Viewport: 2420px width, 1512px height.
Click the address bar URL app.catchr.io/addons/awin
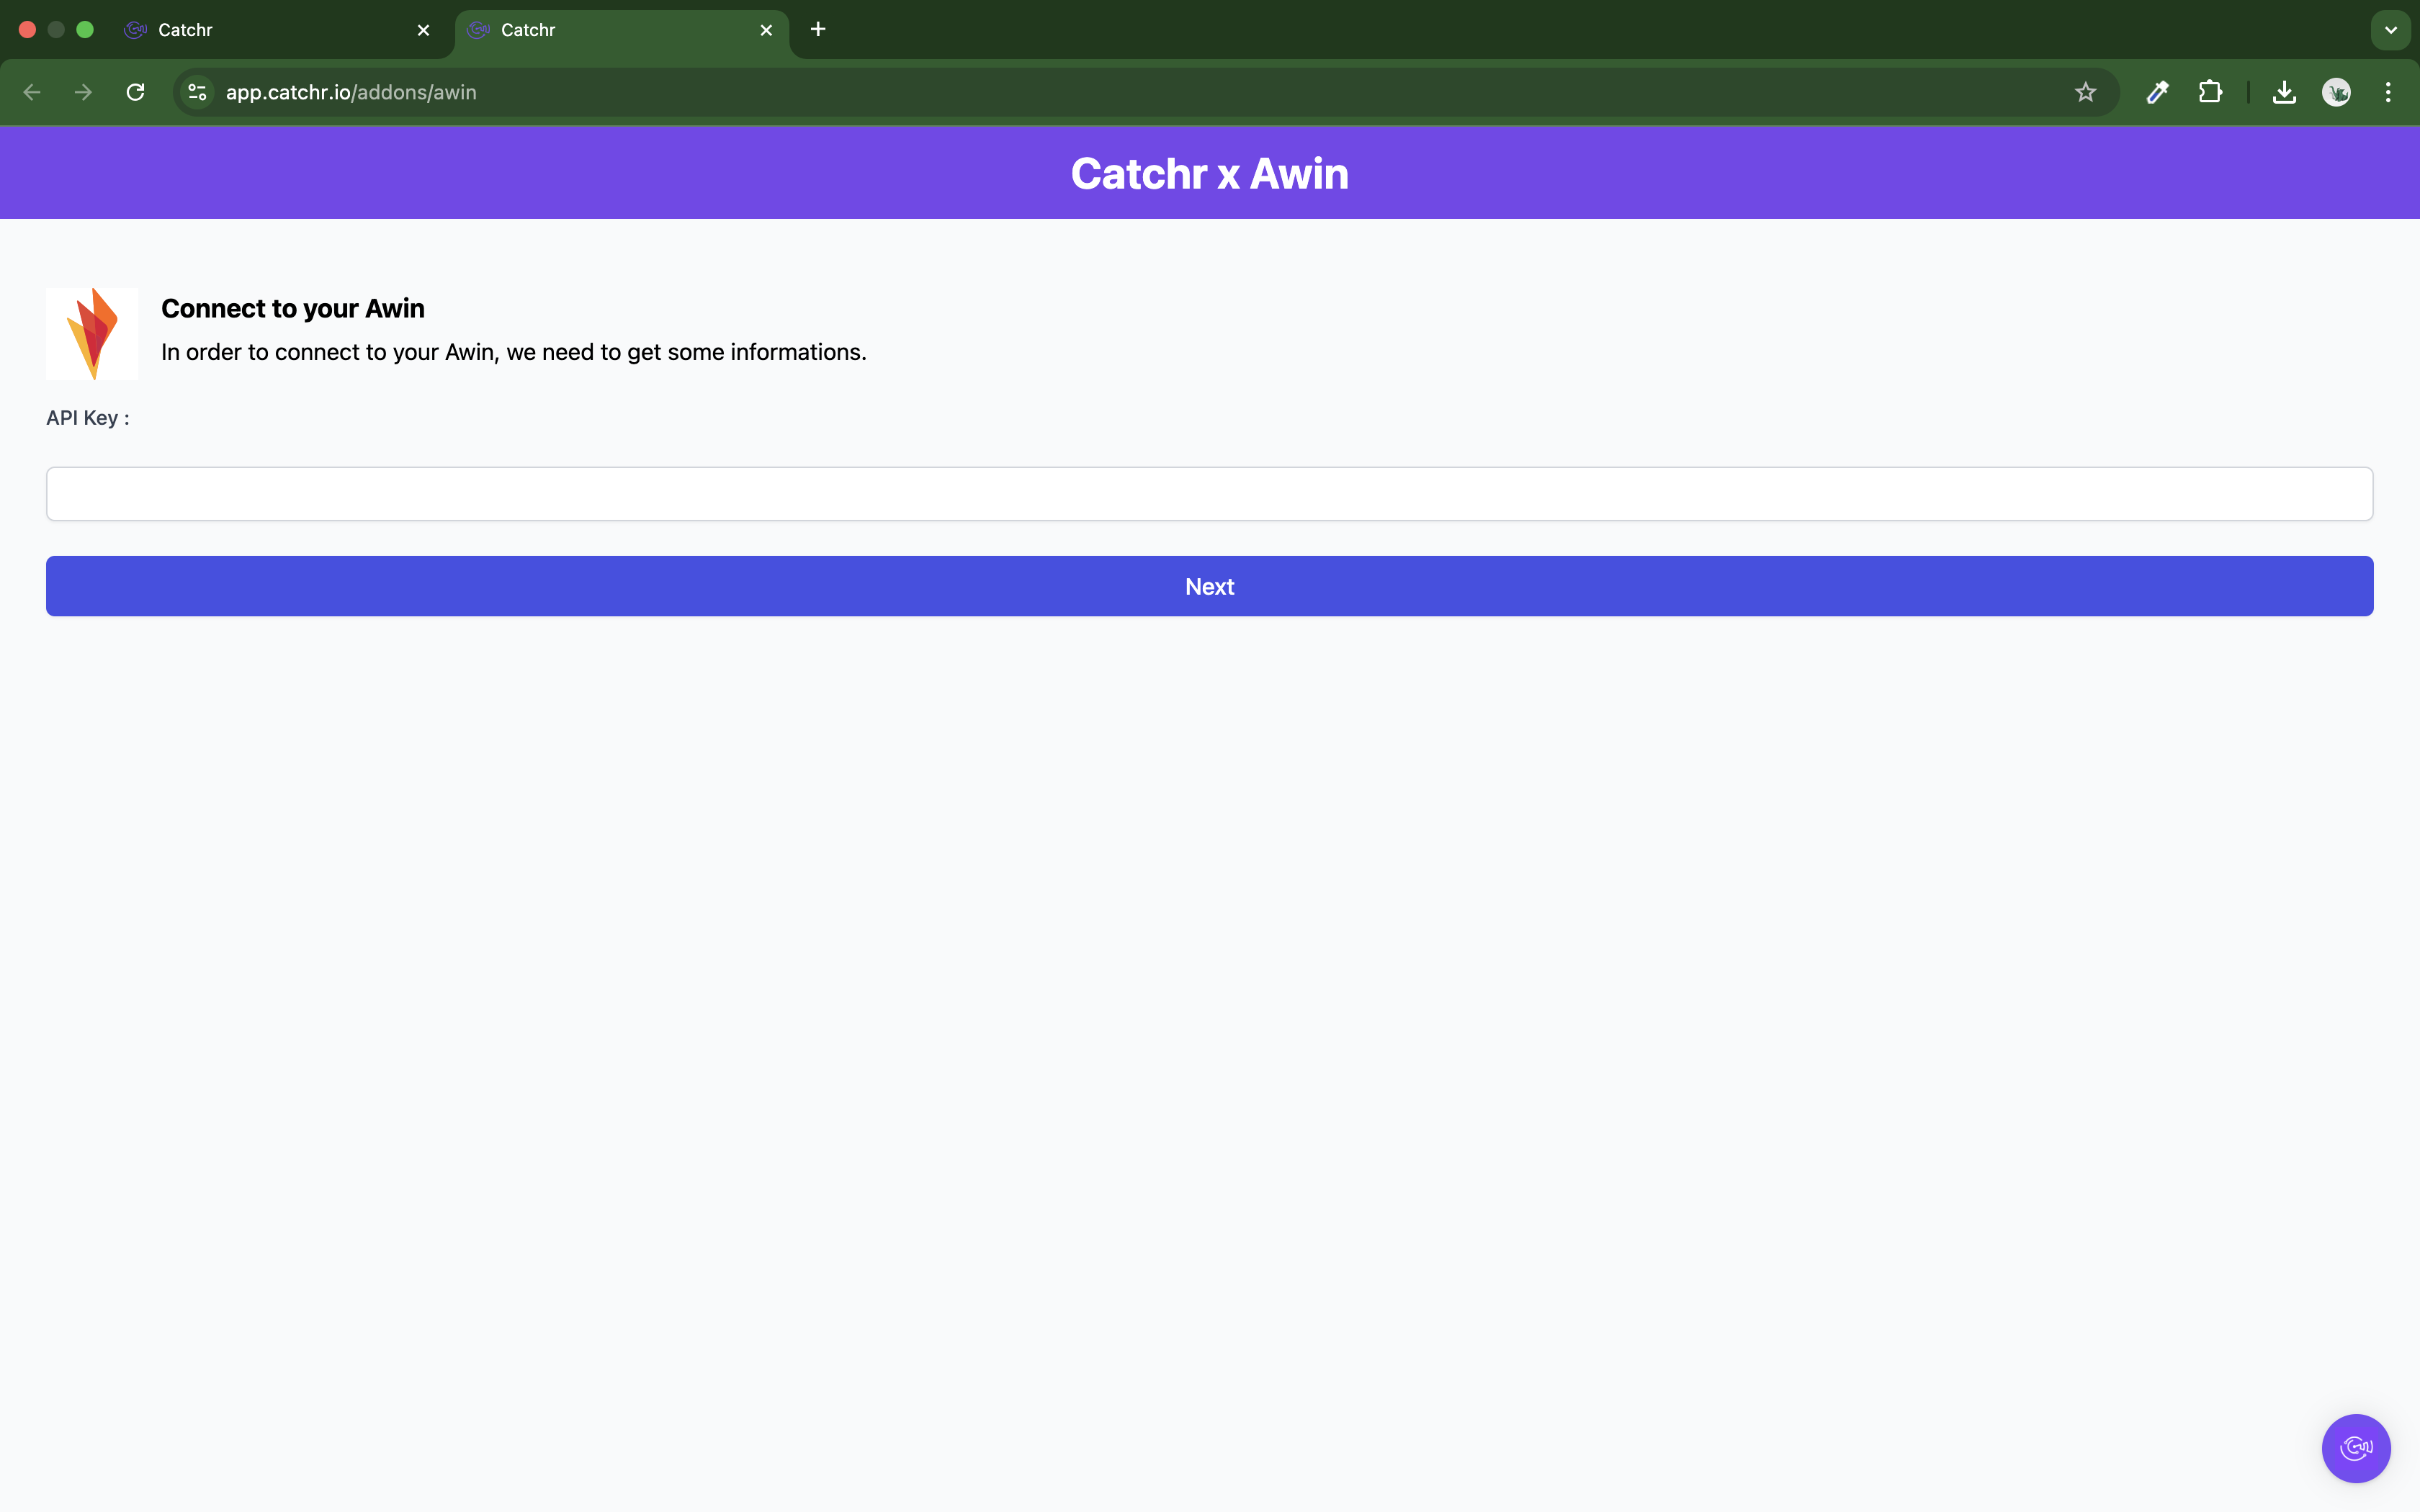(351, 92)
